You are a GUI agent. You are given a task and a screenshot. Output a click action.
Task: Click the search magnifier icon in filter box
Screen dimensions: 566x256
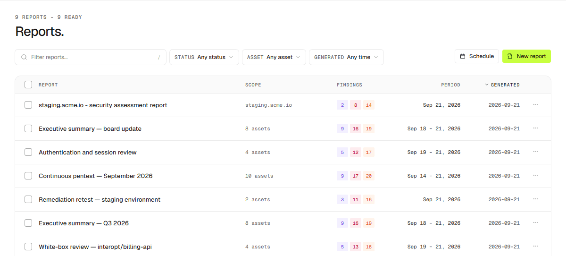(x=24, y=57)
